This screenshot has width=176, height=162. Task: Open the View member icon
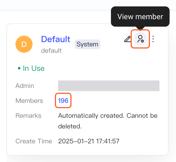pyautogui.click(x=140, y=39)
